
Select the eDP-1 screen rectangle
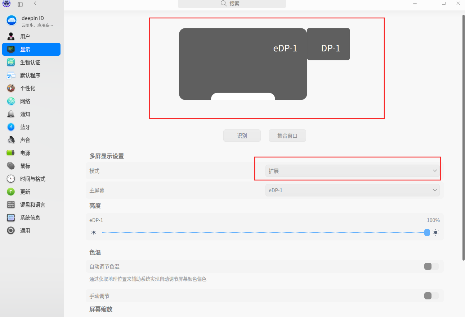pos(243,64)
